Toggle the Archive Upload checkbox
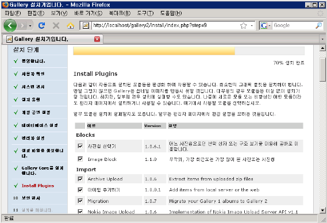The width and height of the screenshot is (327, 223). (x=80, y=179)
